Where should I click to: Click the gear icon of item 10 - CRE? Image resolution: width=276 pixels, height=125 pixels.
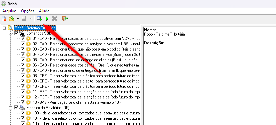28,86
